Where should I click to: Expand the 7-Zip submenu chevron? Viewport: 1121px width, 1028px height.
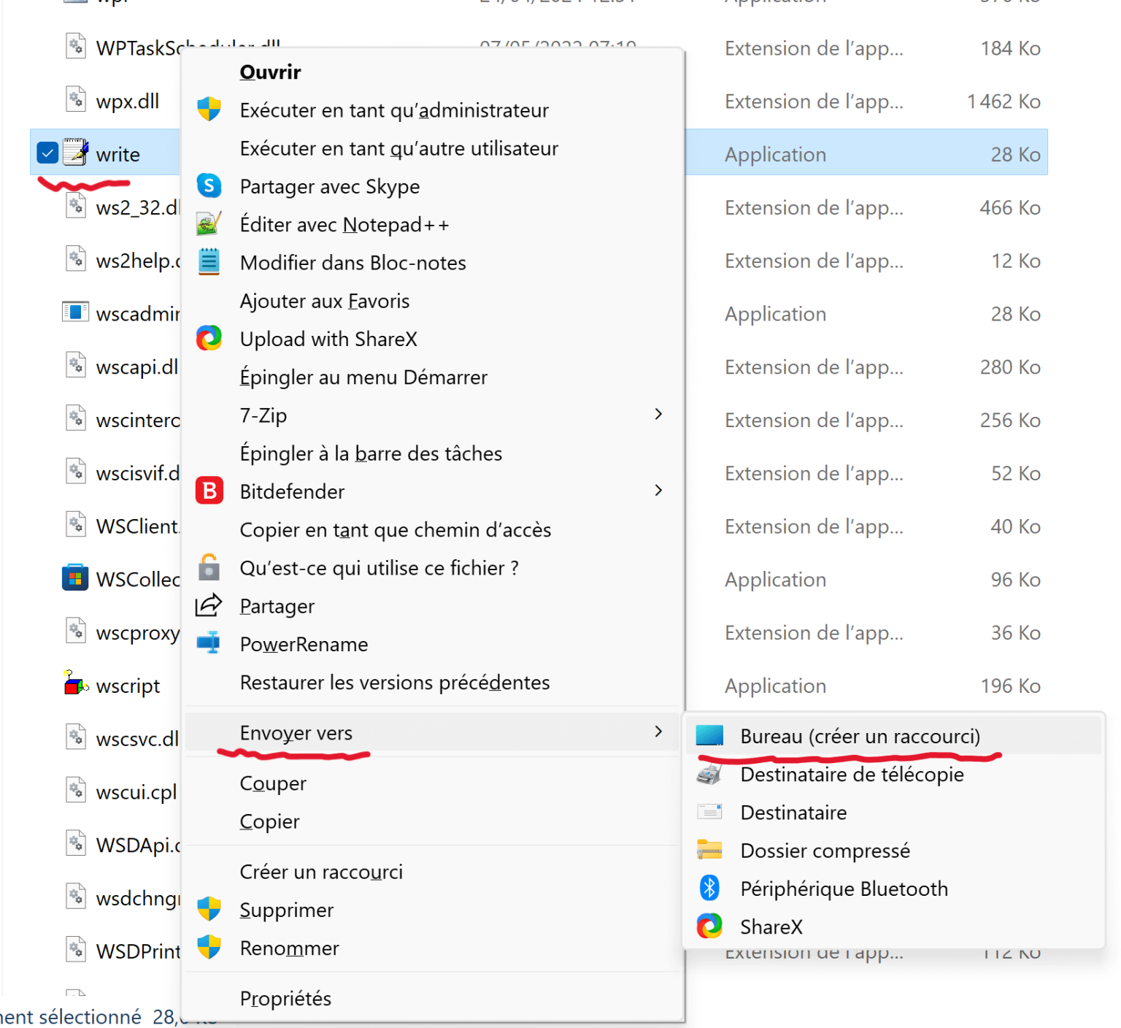(x=658, y=414)
